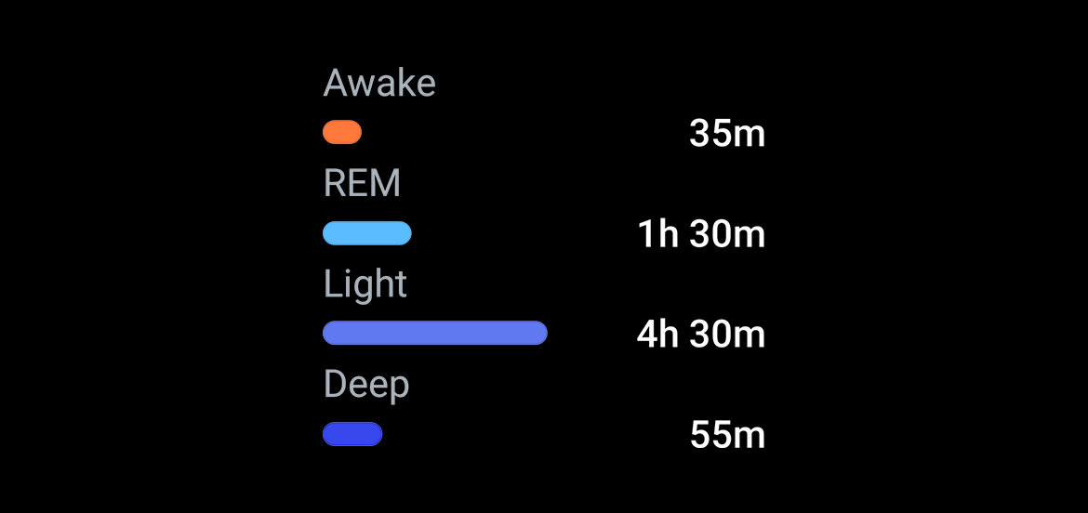Tap the right end of the Deep bar
The image size is (1088, 513).
coord(376,434)
